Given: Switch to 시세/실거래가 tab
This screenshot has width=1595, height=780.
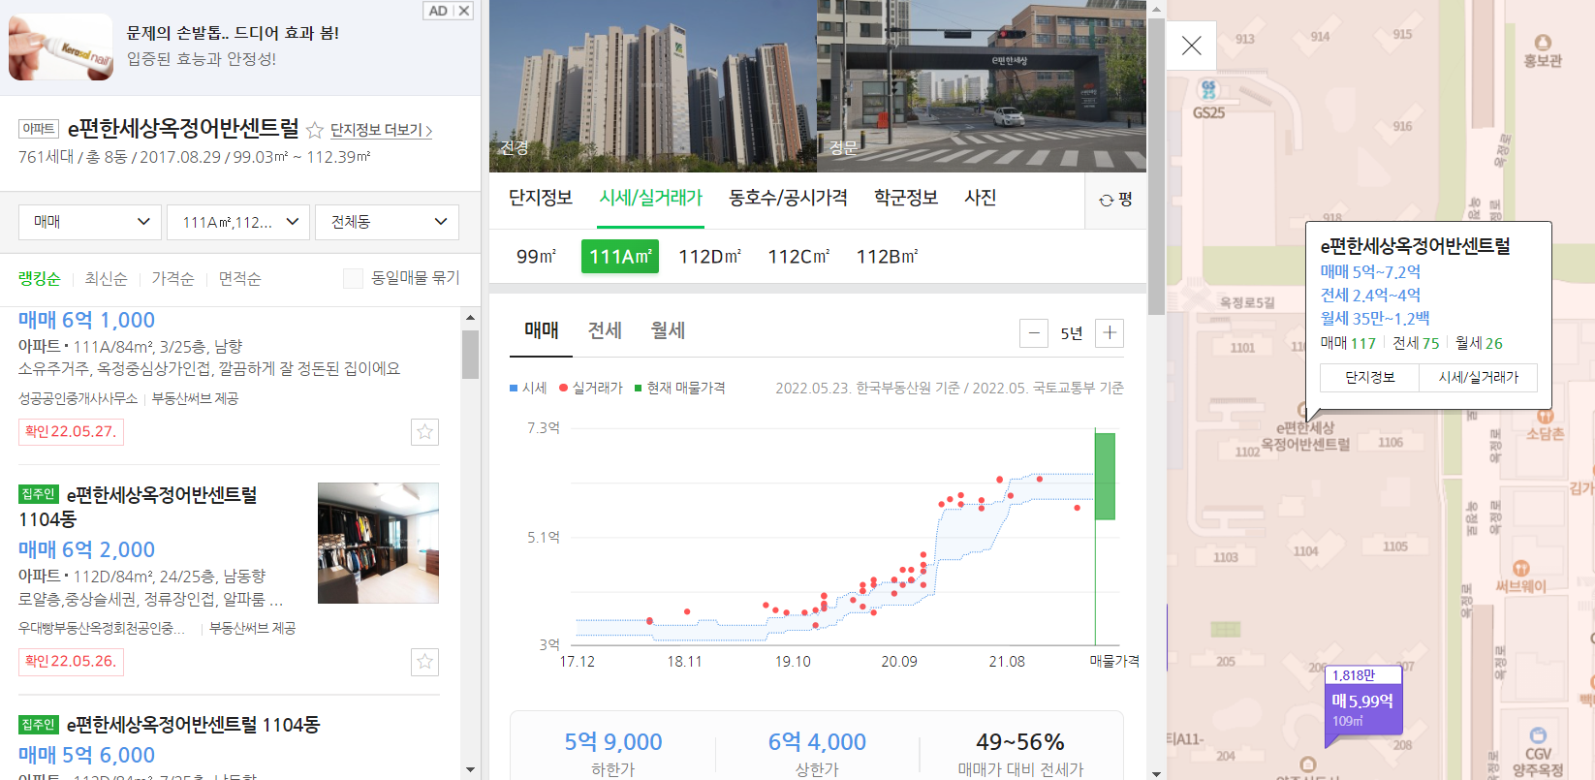Looking at the screenshot, I should 650,198.
